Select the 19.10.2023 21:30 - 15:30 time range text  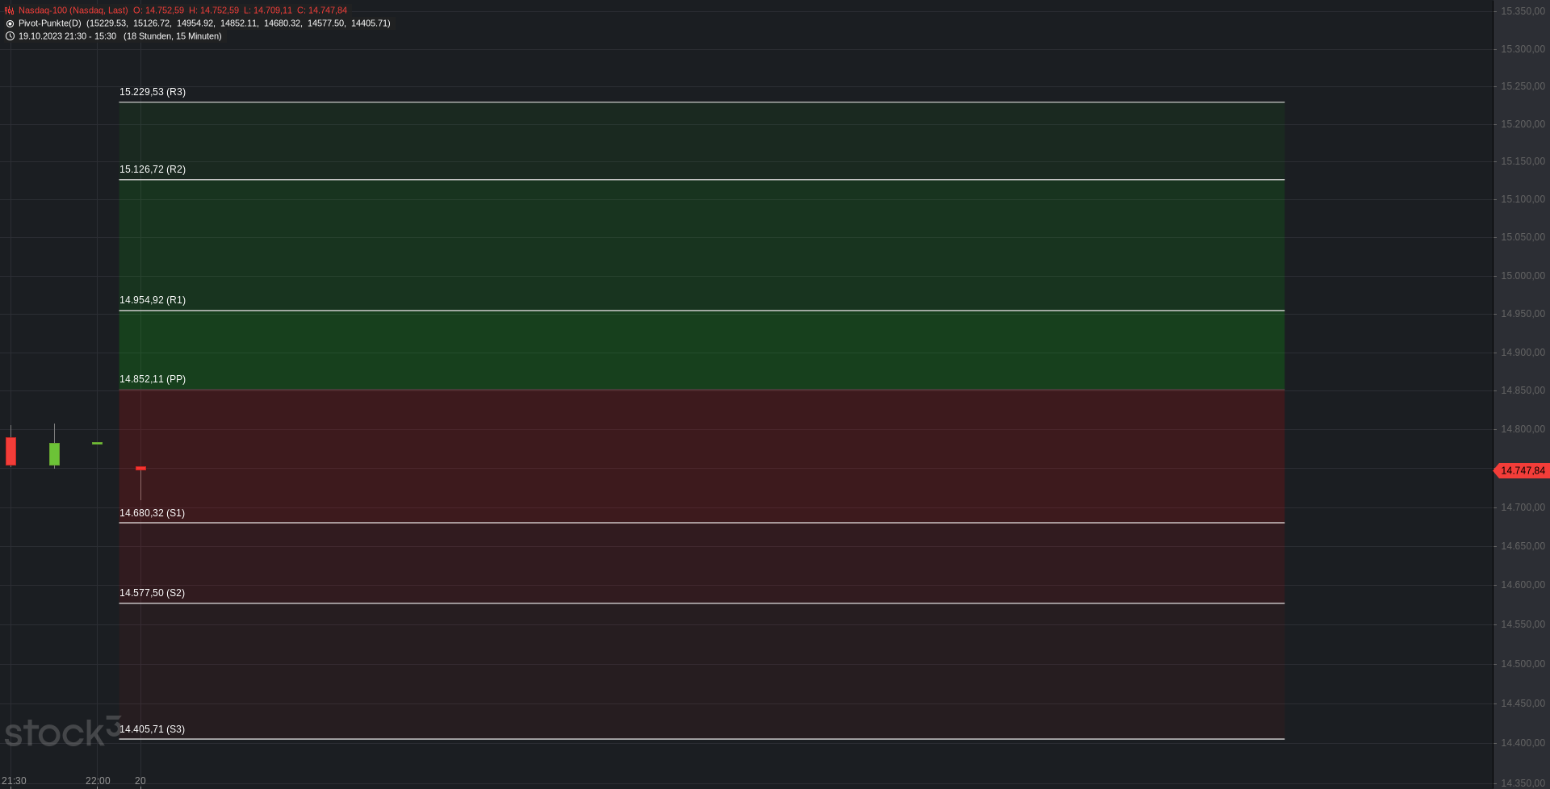67,36
